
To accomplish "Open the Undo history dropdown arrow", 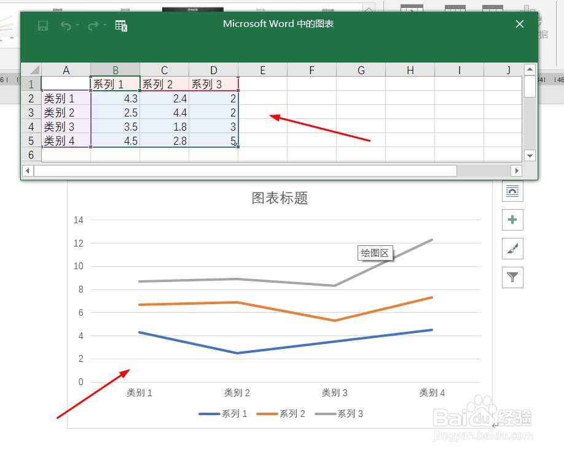I will 77,25.
